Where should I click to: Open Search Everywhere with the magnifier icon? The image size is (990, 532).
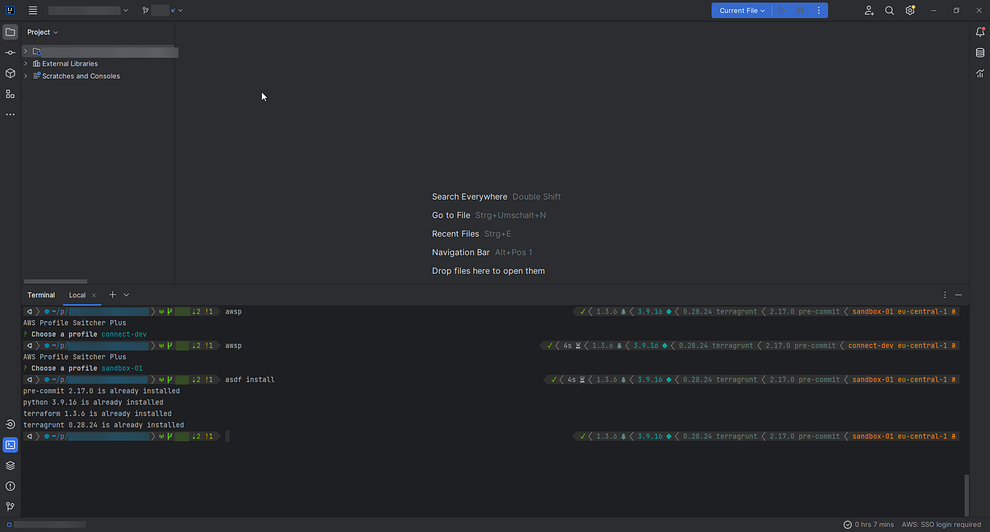[889, 10]
